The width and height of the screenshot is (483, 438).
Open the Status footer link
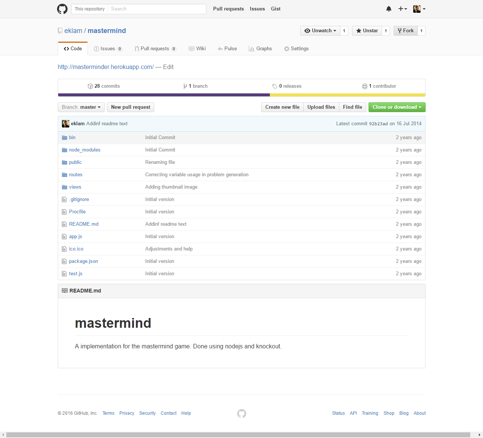click(339, 413)
